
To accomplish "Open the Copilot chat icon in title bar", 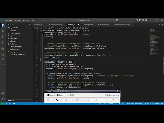I will point(118,20).
